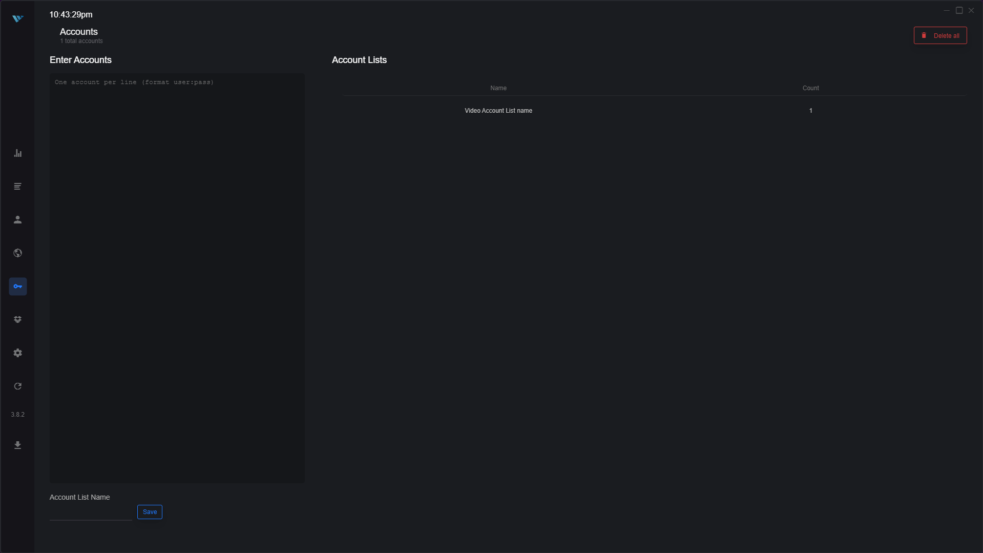The image size is (983, 553).
Task: Close the application window
Action: tap(971, 10)
